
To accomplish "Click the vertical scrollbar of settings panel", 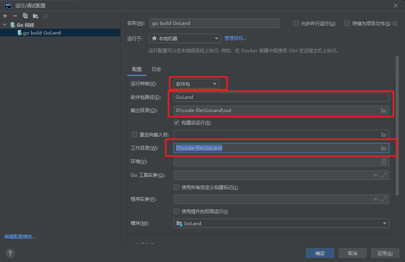I will (397, 126).
